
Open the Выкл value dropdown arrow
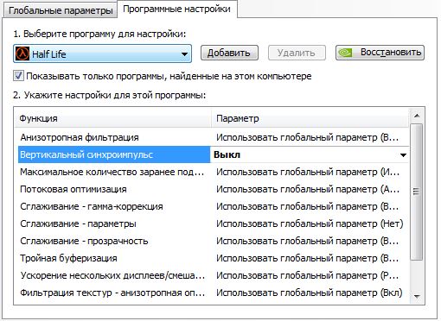tap(403, 155)
